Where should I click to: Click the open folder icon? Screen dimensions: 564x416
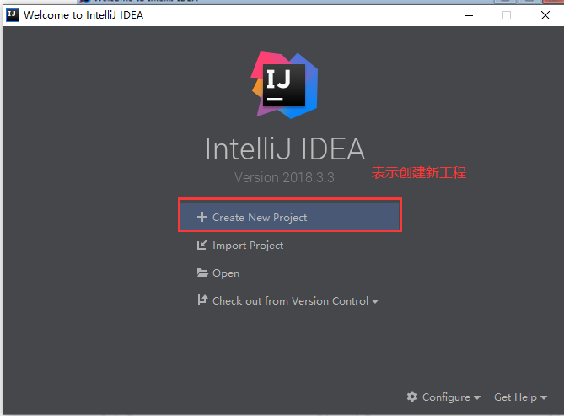click(202, 273)
